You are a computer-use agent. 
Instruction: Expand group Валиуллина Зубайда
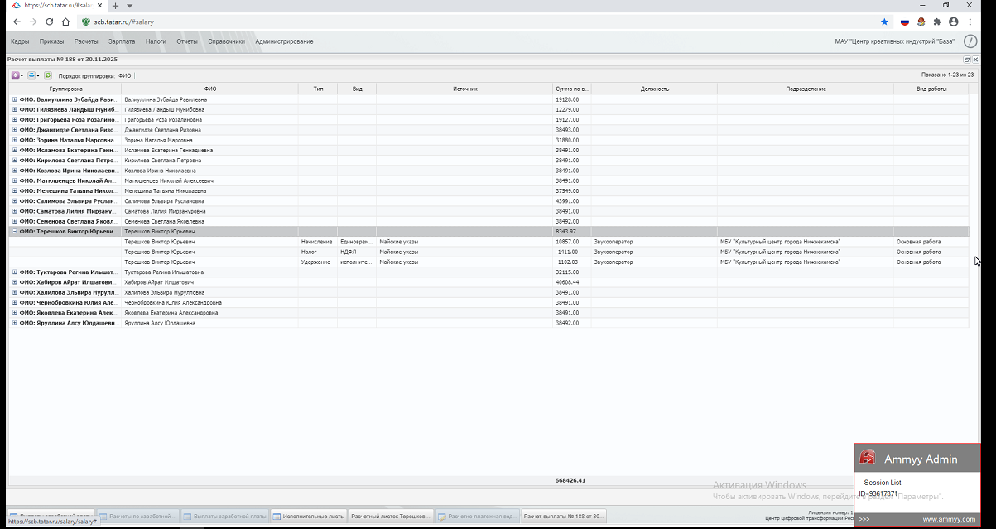click(x=15, y=99)
